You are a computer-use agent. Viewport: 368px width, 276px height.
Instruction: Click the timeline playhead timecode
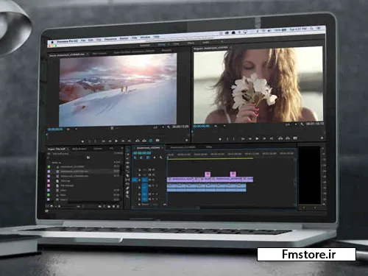point(142,153)
